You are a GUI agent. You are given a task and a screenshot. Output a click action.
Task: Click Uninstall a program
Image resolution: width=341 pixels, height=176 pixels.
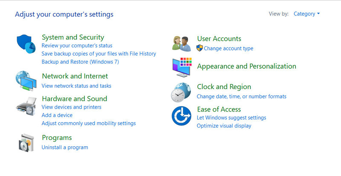coord(65,148)
